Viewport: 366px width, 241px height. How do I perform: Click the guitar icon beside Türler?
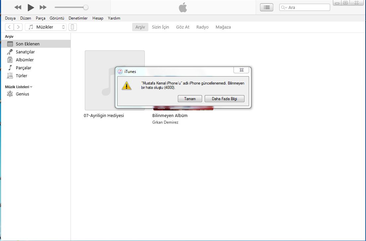coord(10,76)
